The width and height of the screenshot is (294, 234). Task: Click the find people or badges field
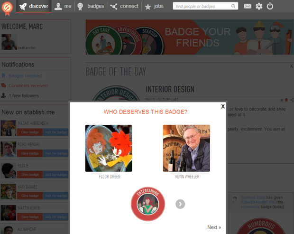(205, 6)
